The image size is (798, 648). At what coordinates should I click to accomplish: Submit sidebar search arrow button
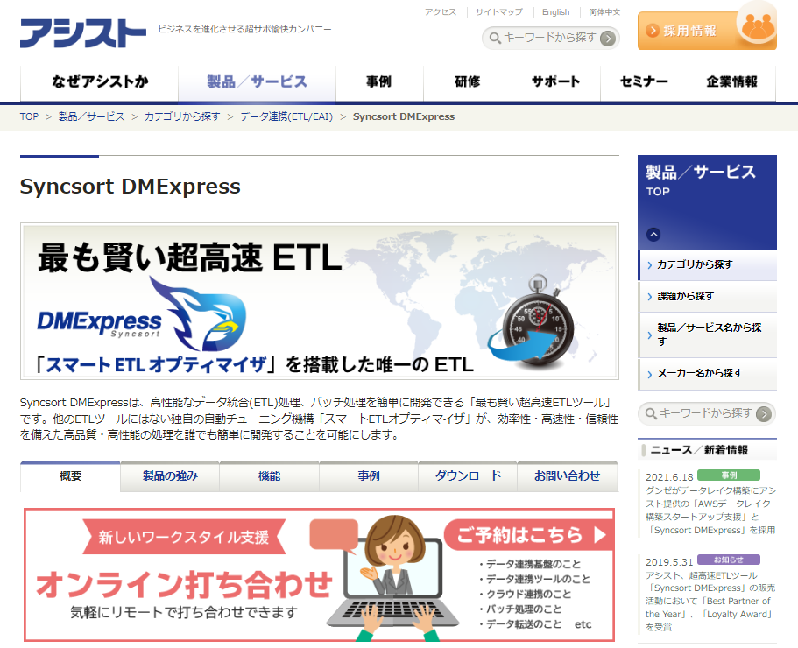763,414
